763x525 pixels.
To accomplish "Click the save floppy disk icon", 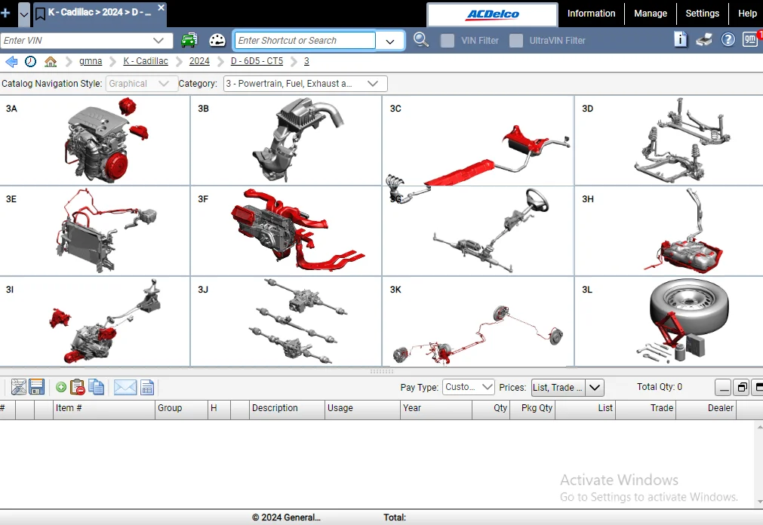I will [36, 387].
